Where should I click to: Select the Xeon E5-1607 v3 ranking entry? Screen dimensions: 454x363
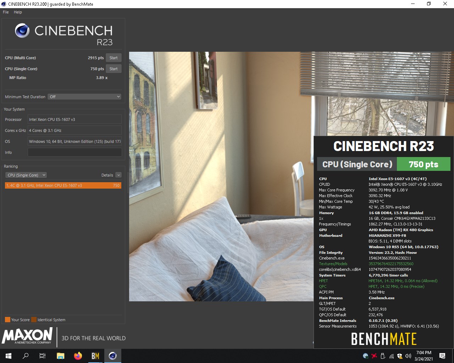(x=63, y=185)
